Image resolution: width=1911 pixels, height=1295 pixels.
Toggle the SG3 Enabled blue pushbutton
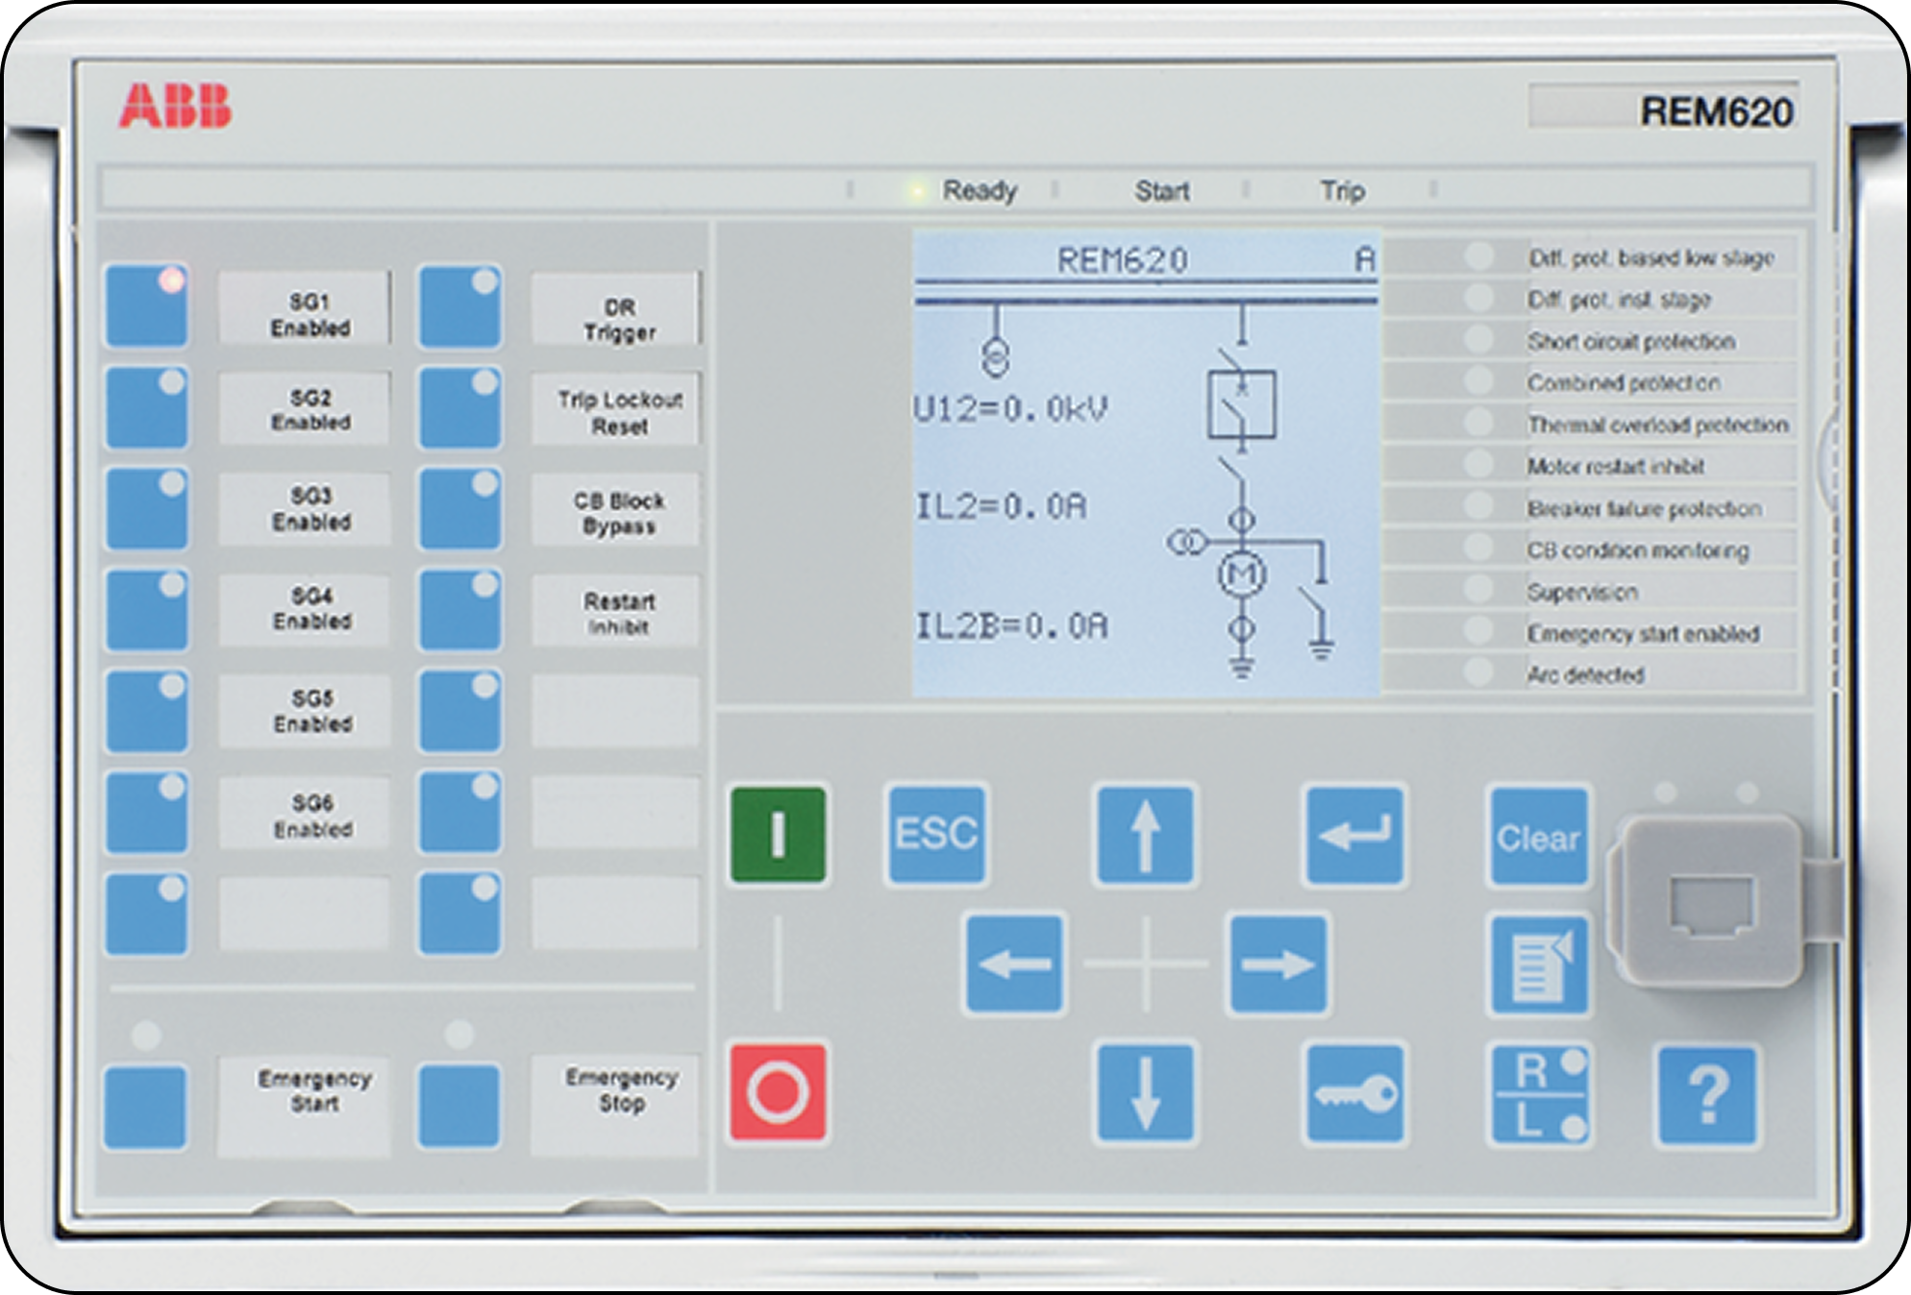click(146, 509)
